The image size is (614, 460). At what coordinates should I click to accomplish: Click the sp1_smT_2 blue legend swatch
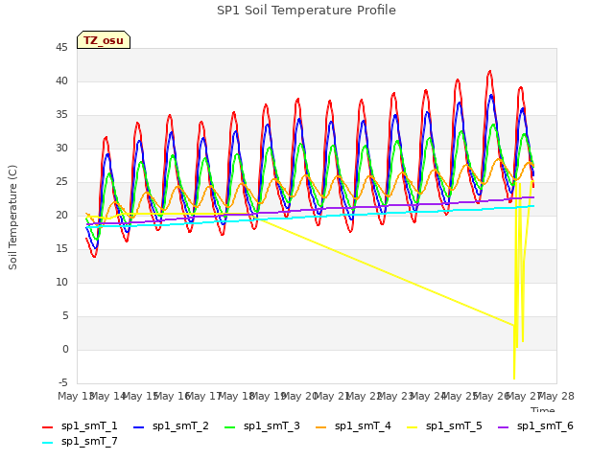138,427
